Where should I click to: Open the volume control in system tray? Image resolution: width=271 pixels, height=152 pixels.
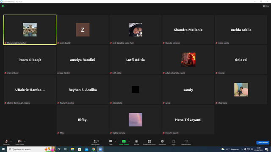tap(252, 149)
